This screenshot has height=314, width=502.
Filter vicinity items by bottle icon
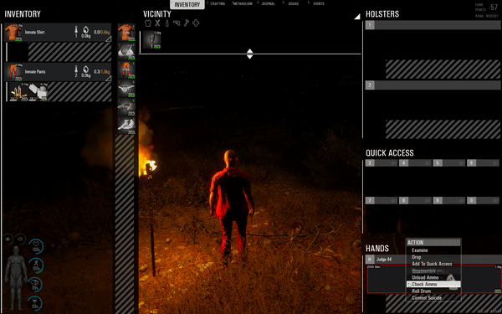166,23
